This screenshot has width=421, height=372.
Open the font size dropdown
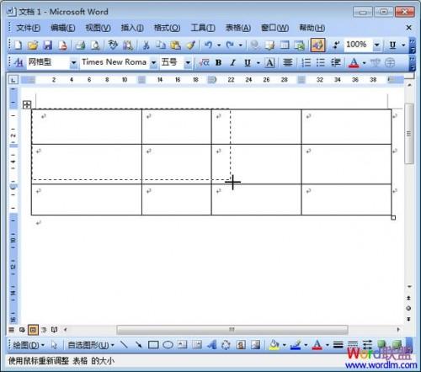(188, 62)
